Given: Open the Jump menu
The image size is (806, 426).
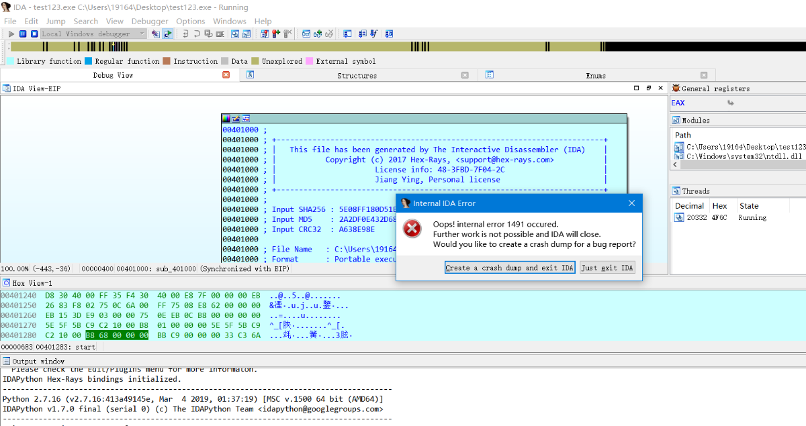Looking at the screenshot, I should point(56,21).
